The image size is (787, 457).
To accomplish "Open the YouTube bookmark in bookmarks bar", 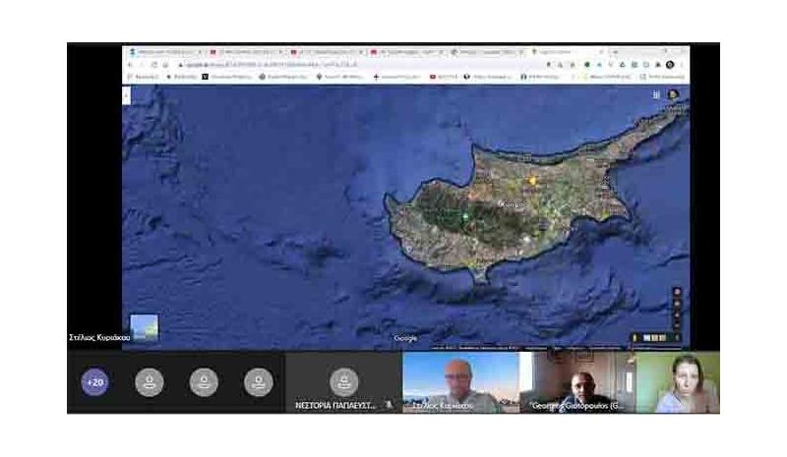I will [444, 77].
